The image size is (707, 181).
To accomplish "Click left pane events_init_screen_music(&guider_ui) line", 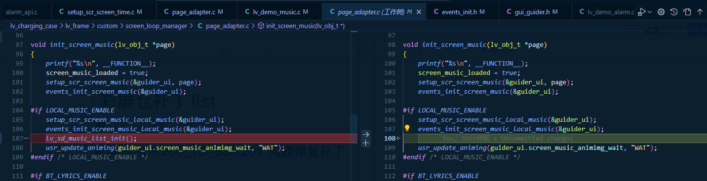I will [x=116, y=91].
